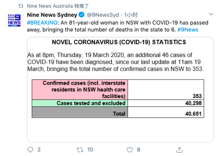Open the COVID-19 statistics image
The image size is (216, 156).
(x=120, y=90)
